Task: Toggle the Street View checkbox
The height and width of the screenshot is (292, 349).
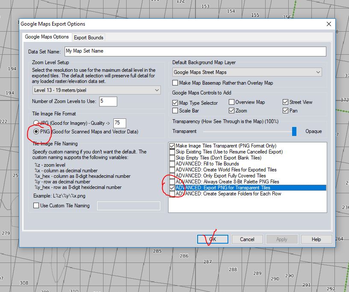Action: click(285, 102)
